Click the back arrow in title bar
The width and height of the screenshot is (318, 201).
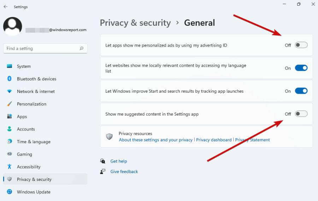pos(6,7)
